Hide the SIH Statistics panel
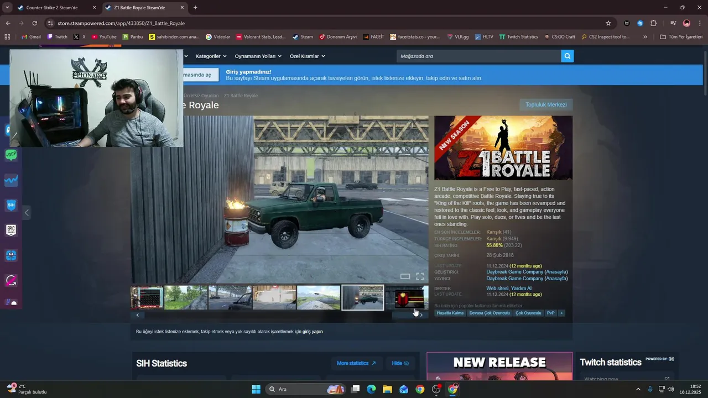Viewport: 708px width, 398px height. 400,363
